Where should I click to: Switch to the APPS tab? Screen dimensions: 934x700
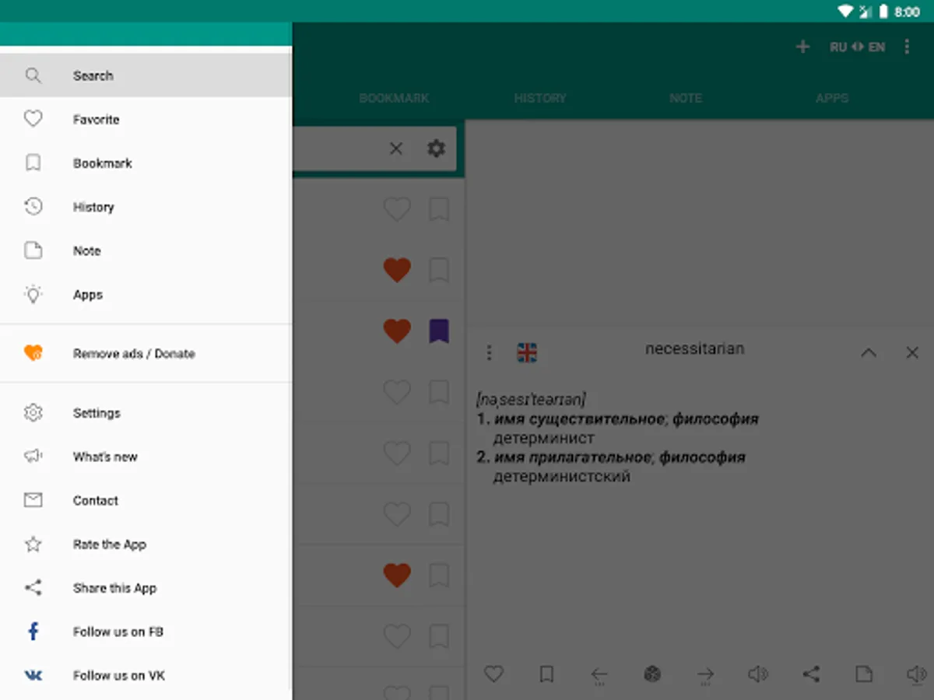click(832, 98)
